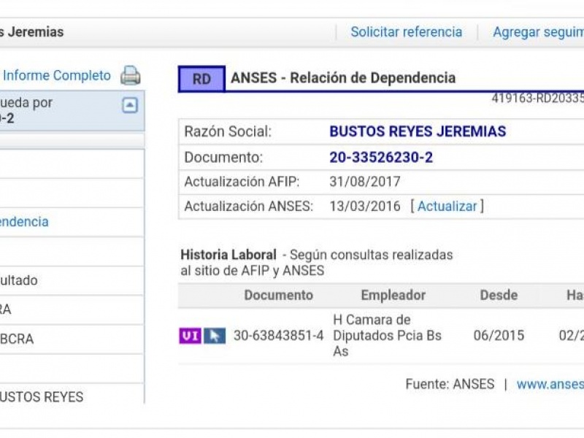The image size is (584, 438).
Task: Open the www.anses source link
Action: (x=550, y=385)
